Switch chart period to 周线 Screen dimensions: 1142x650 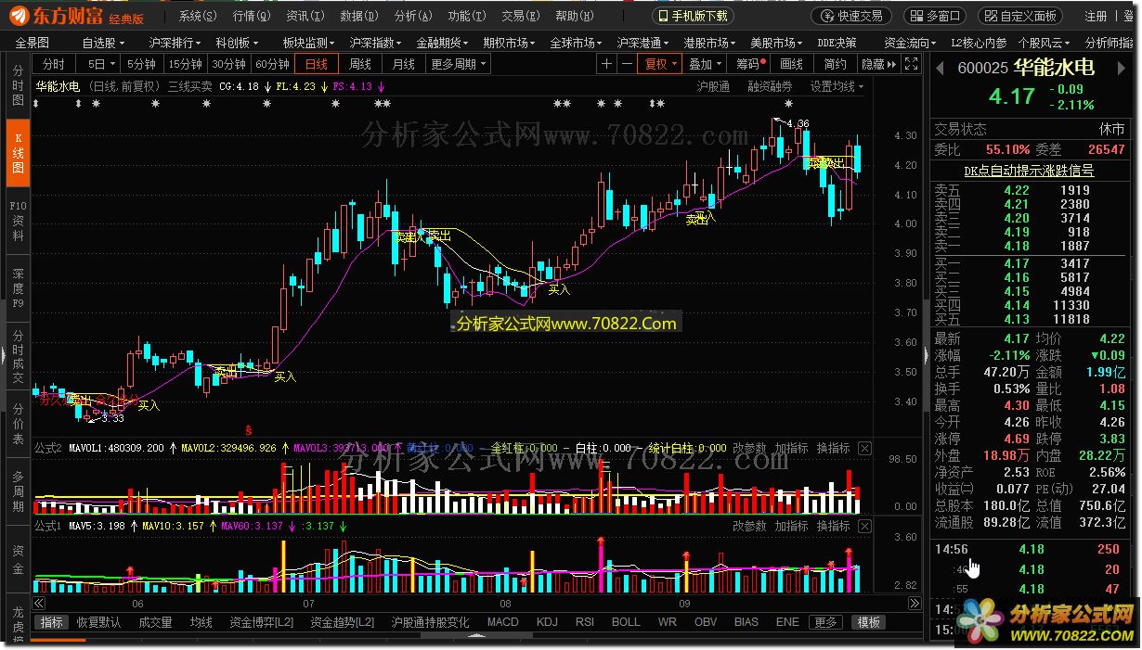click(x=359, y=64)
